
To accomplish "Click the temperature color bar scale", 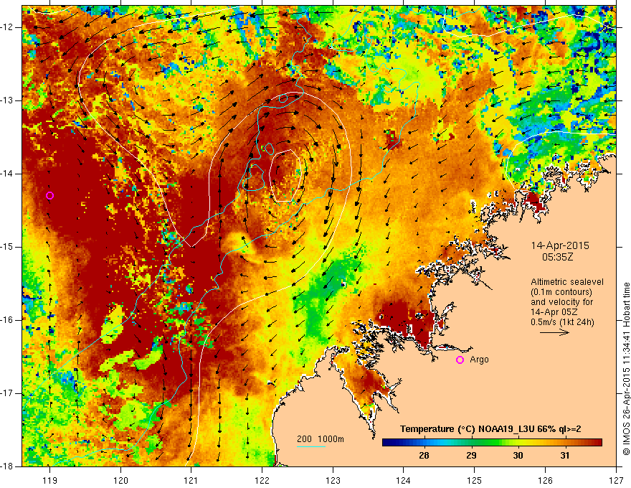I will [492, 443].
